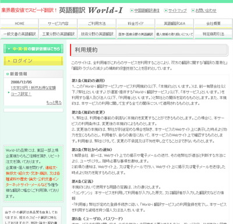This screenshot has width=233, height=224.
Task: Click the green World-Iの品質 promo box
Action: tap(33, 173)
